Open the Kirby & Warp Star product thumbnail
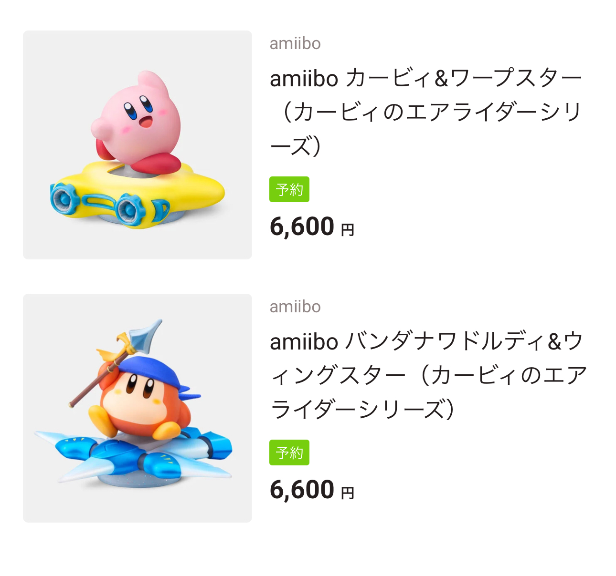This screenshot has height=576, width=616. tap(138, 145)
